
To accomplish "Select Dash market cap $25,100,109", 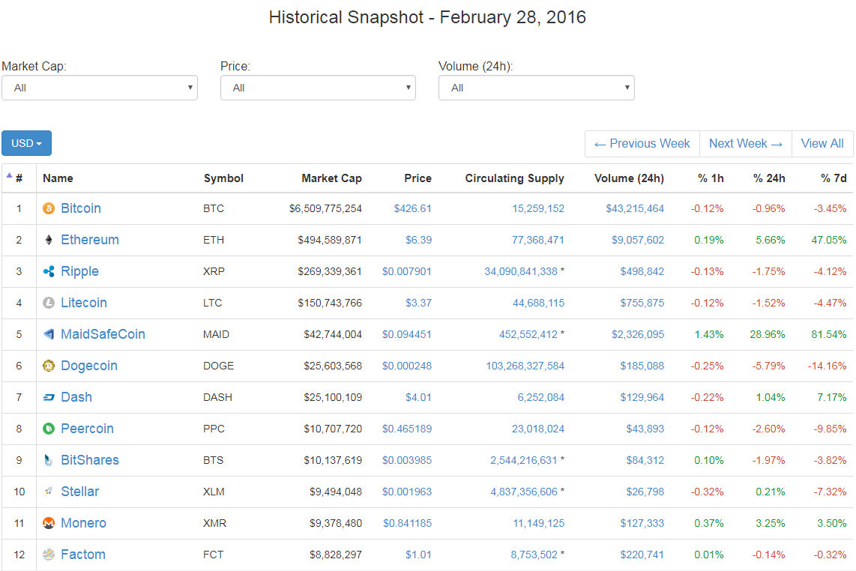I will (333, 397).
